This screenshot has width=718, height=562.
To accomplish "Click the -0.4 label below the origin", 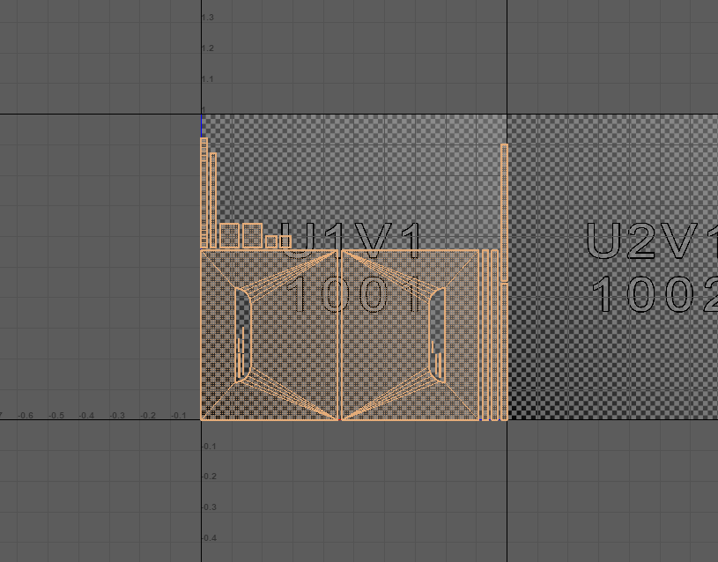I will tap(208, 538).
